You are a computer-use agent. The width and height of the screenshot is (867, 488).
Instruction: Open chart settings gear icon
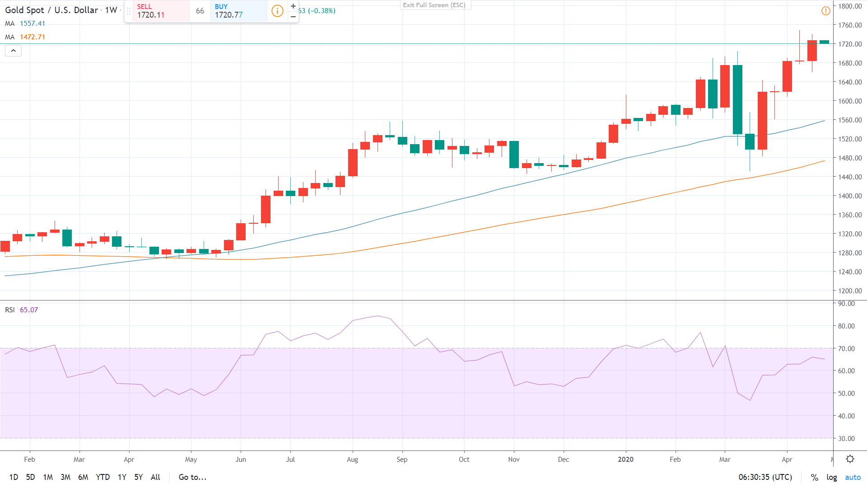pyautogui.click(x=850, y=459)
